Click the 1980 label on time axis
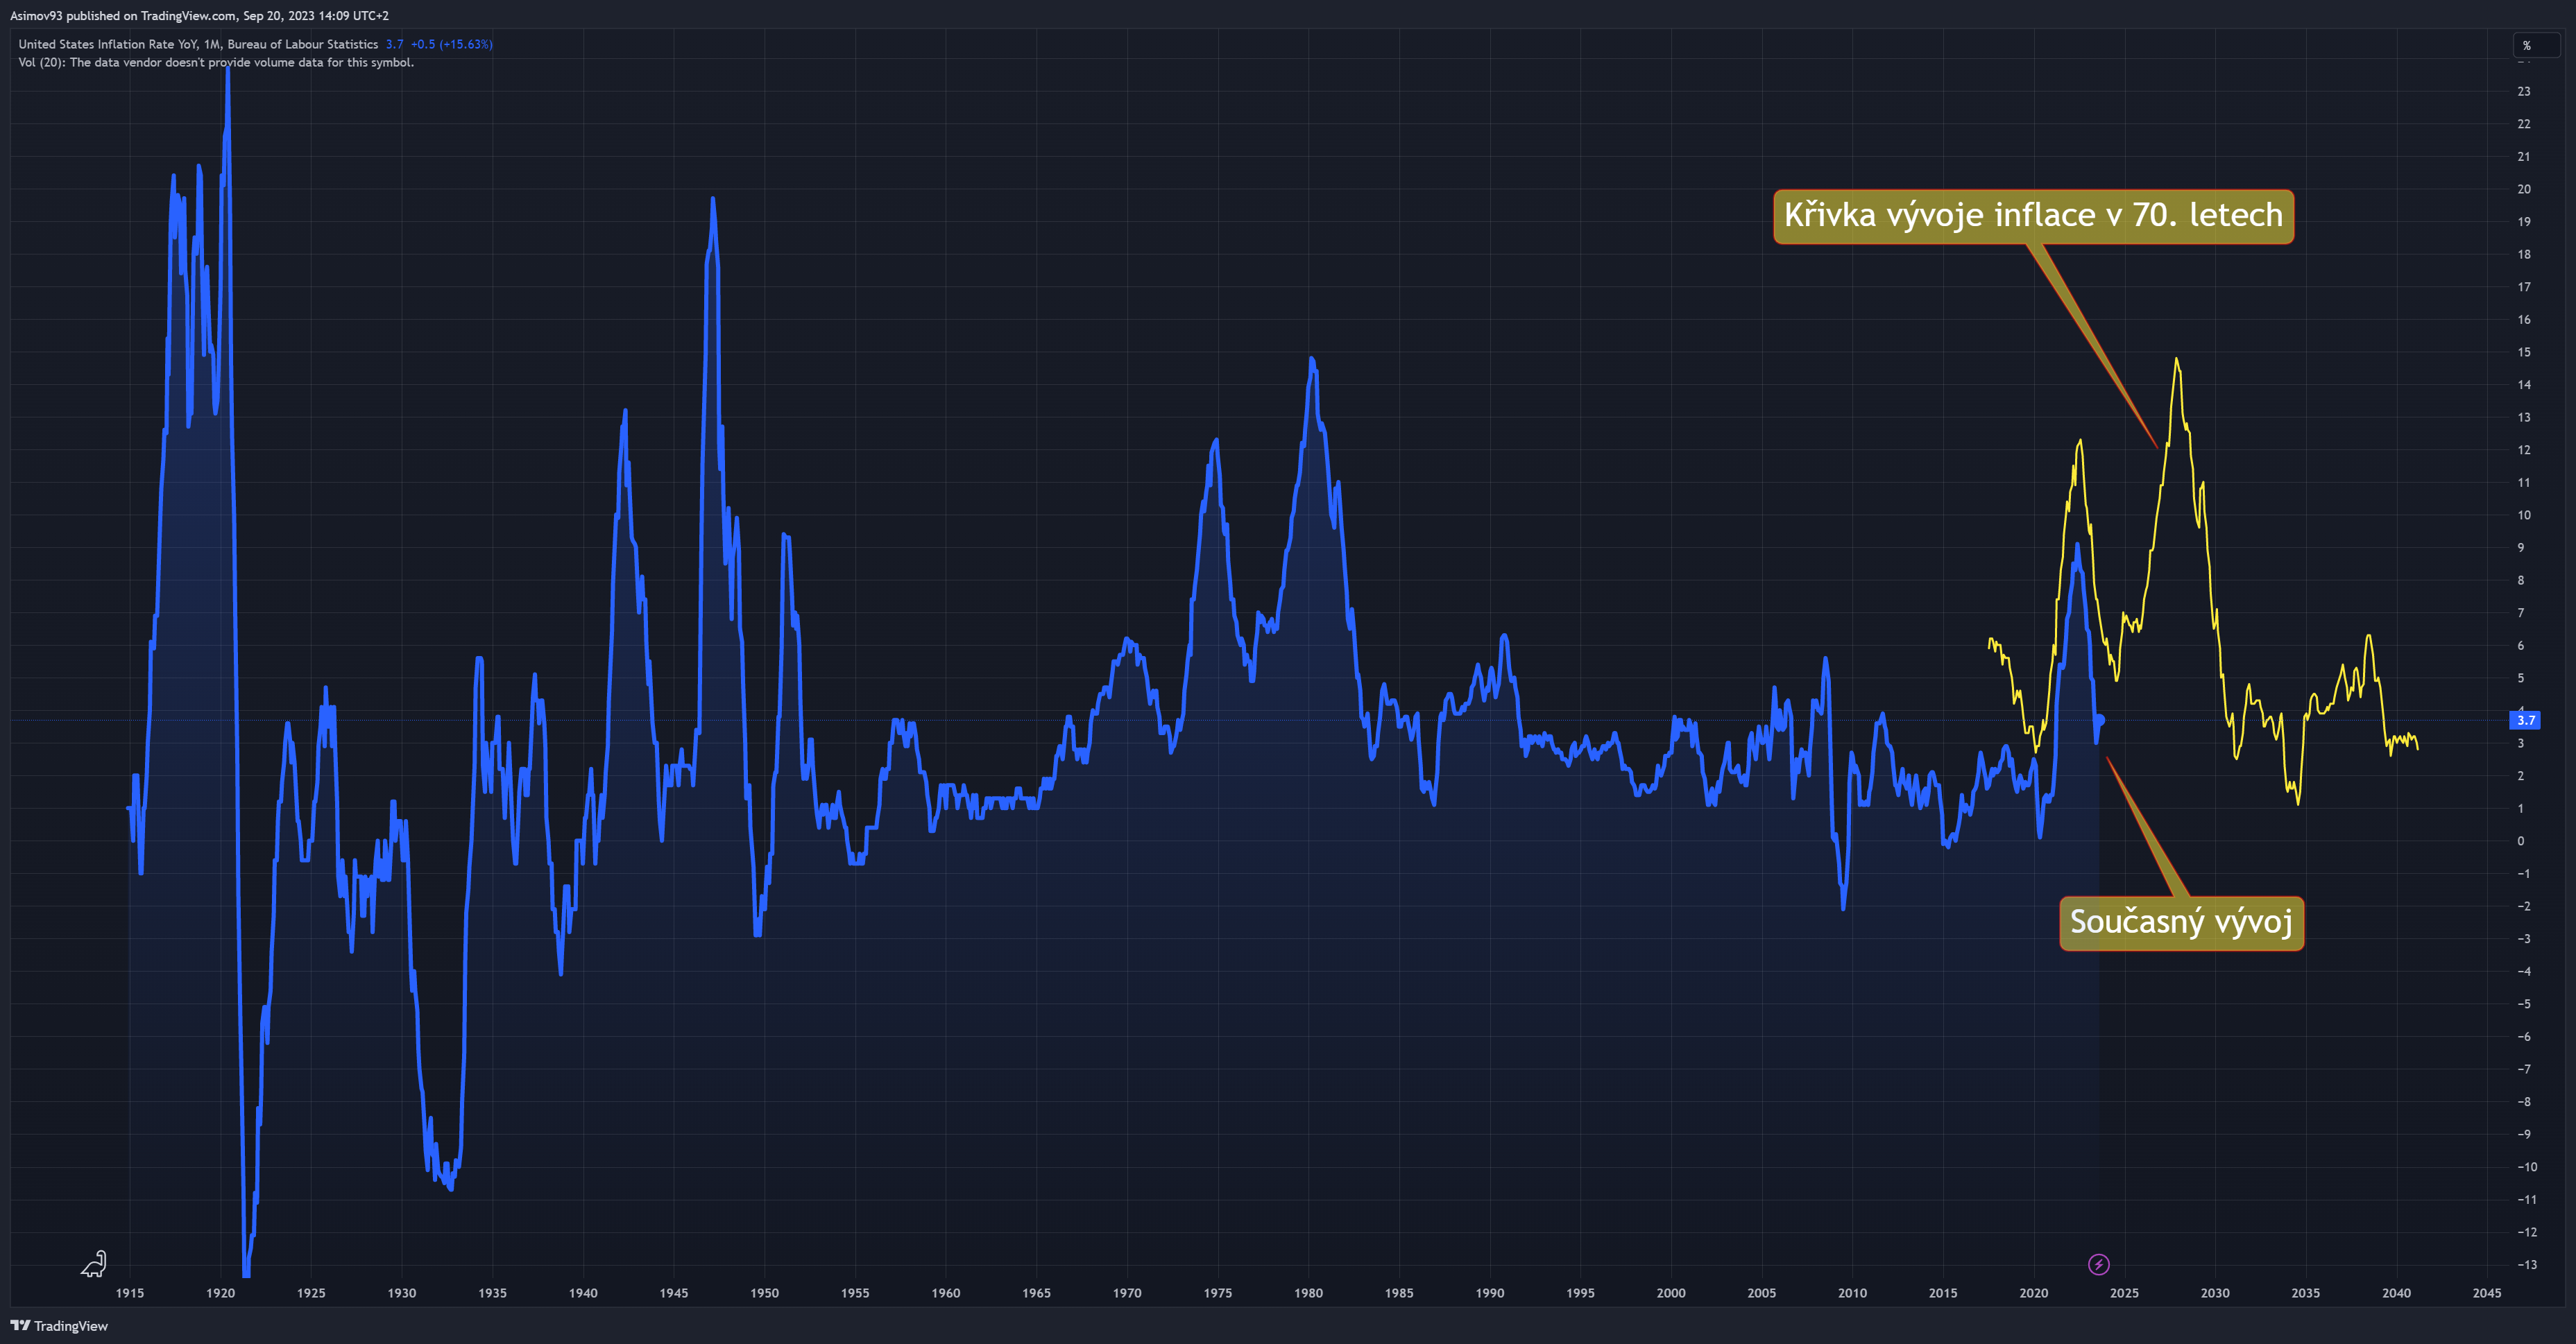This screenshot has width=2576, height=1344. tap(1308, 1293)
